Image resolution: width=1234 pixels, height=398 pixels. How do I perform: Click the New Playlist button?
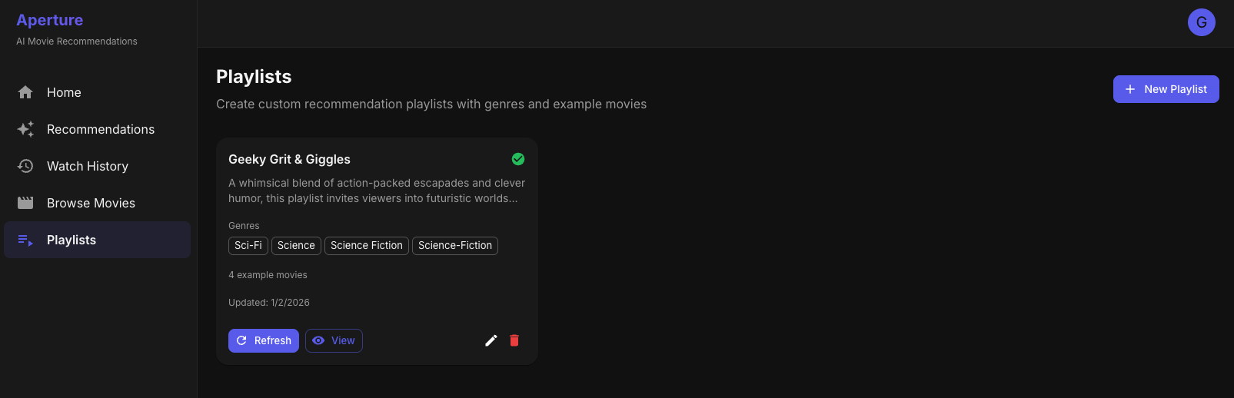(x=1166, y=89)
